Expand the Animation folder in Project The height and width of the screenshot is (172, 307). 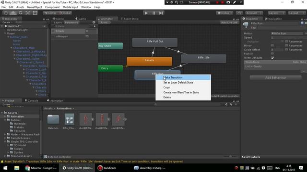(5, 117)
